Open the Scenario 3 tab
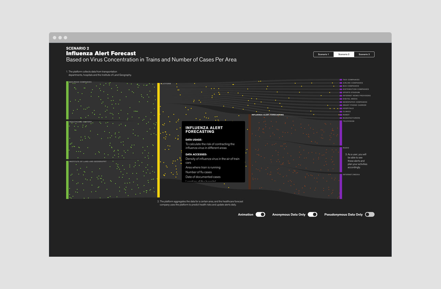Screen dimensions: 441x289 [364, 54]
